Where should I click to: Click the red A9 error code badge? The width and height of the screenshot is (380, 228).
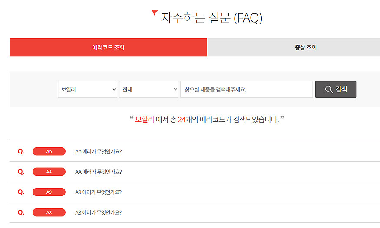[x=49, y=192]
